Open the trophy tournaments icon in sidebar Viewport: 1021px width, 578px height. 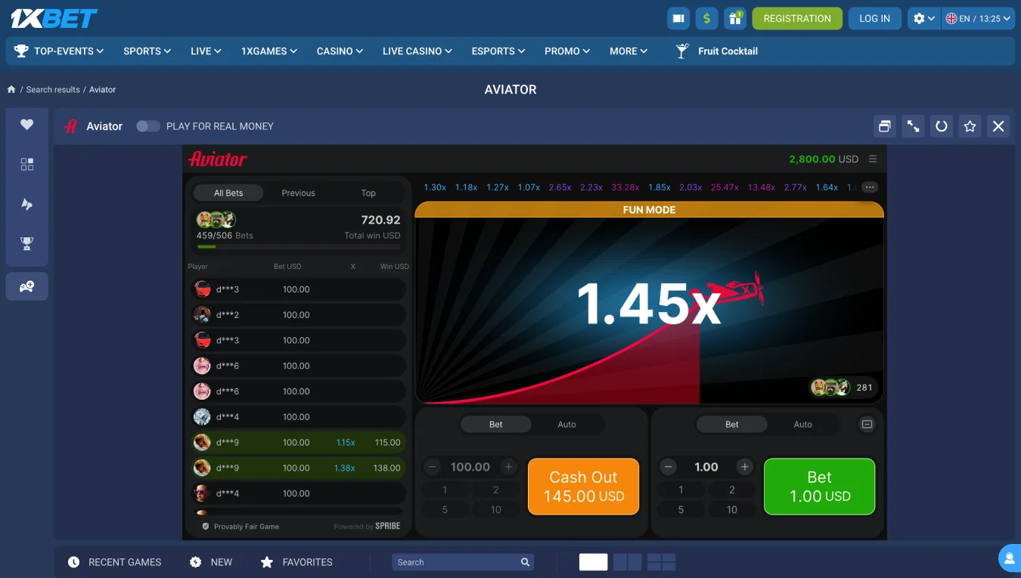[27, 243]
